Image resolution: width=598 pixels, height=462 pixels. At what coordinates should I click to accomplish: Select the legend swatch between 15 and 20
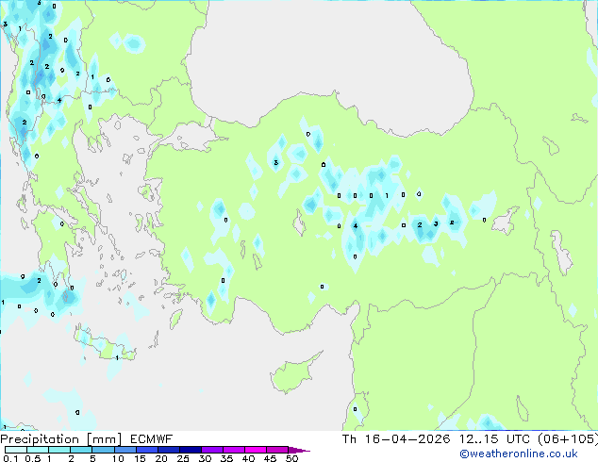click(x=147, y=450)
